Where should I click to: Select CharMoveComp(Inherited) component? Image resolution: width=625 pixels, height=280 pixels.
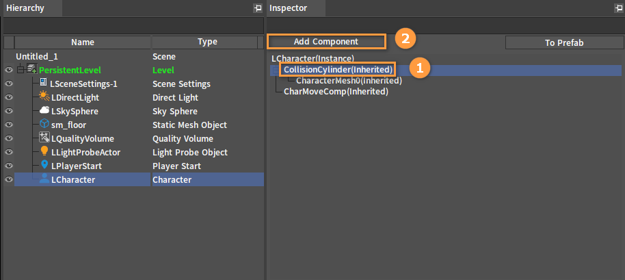[336, 91]
